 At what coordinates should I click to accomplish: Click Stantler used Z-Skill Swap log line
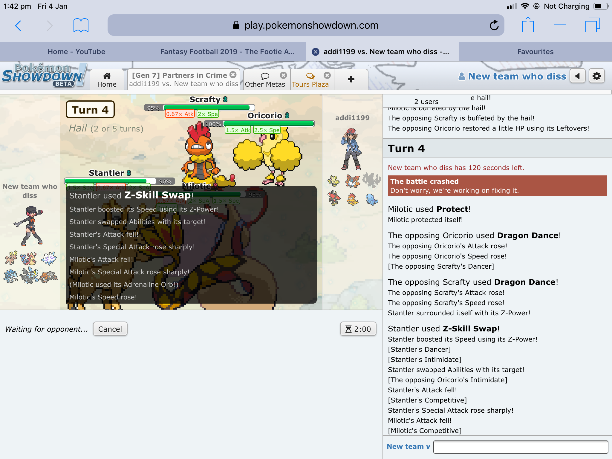pos(443,329)
